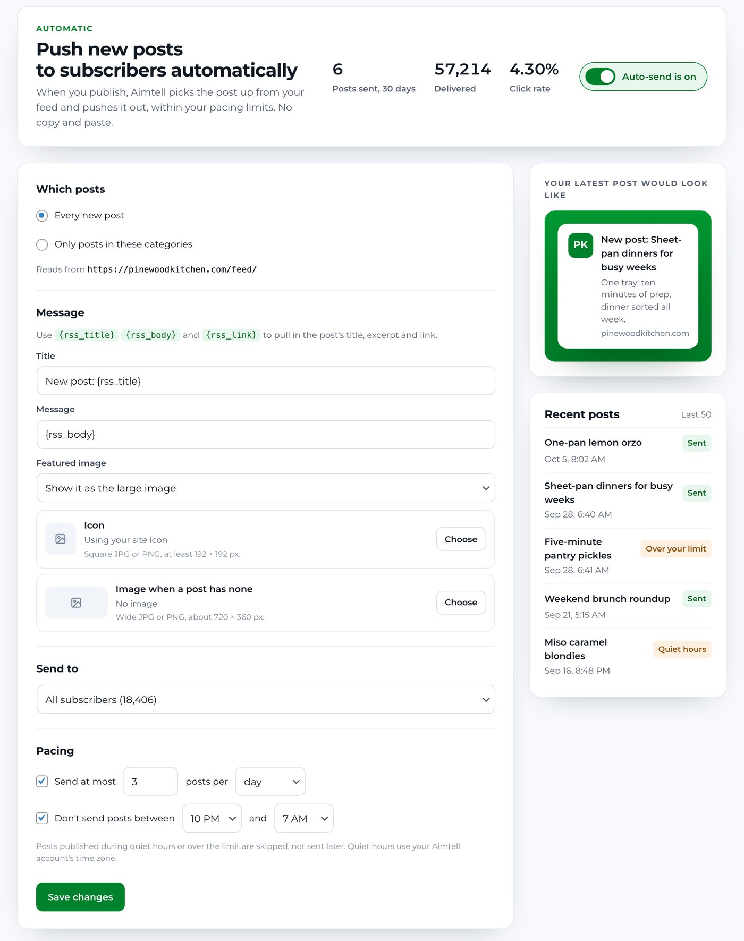
Task: Click the {rss_title} tag chip
Action: [x=87, y=335]
